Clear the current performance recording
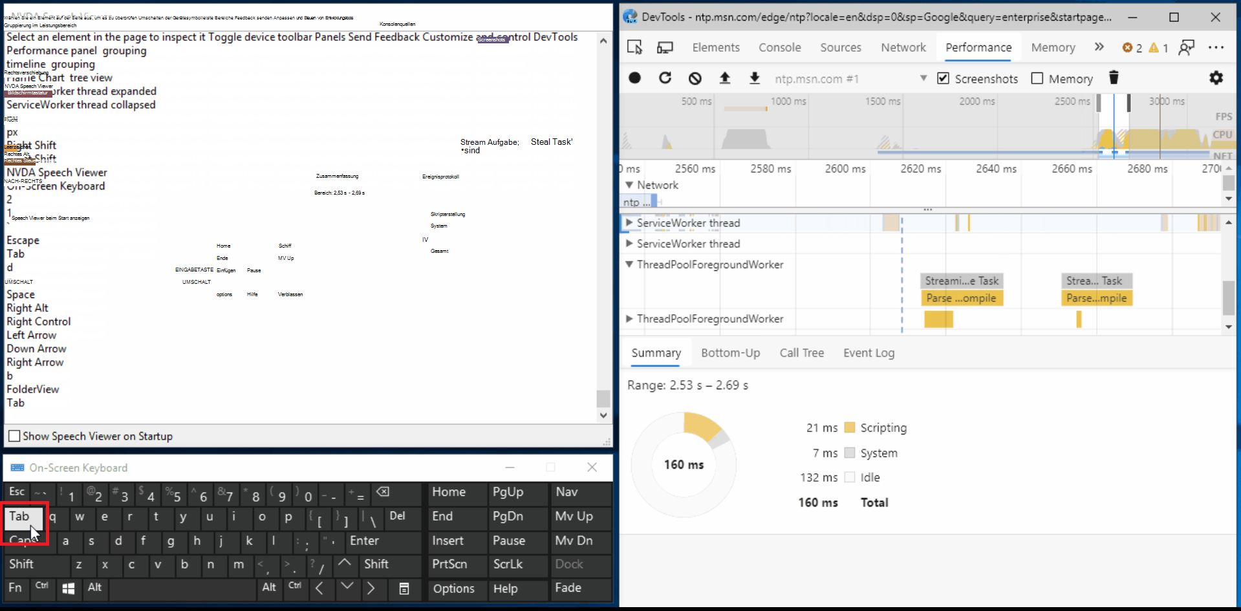This screenshot has width=1241, height=611. tap(695, 78)
